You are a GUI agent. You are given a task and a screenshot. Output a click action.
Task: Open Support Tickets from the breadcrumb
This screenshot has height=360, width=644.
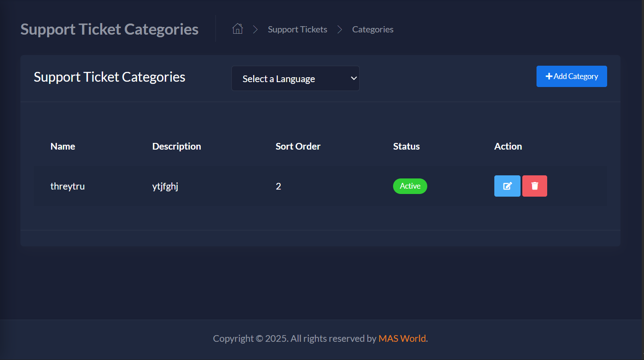point(297,29)
